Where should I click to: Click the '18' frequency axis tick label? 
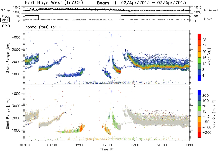point(18,16)
